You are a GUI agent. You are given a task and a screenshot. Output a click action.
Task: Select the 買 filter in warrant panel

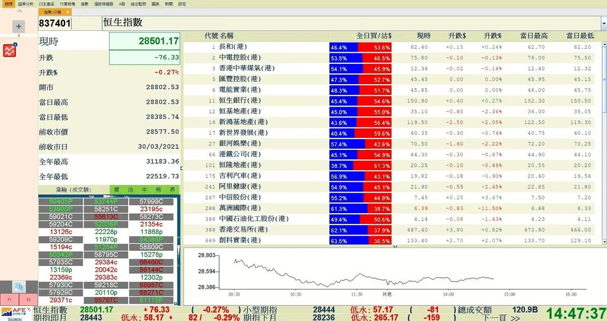point(116,190)
